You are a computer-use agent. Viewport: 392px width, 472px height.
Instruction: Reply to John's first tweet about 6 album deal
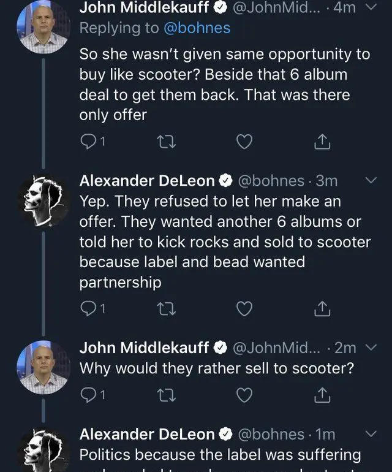[x=89, y=142]
